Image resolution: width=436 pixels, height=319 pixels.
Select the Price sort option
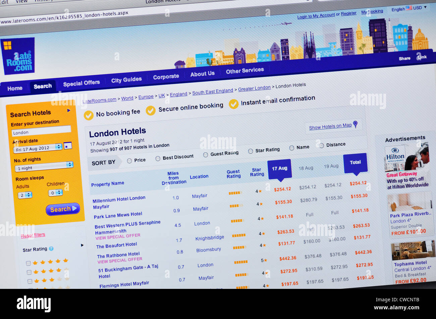[129, 161]
